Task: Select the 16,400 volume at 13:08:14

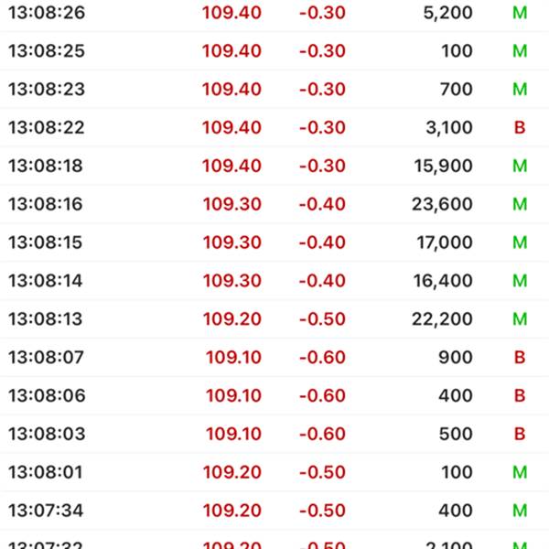Action: click(443, 281)
